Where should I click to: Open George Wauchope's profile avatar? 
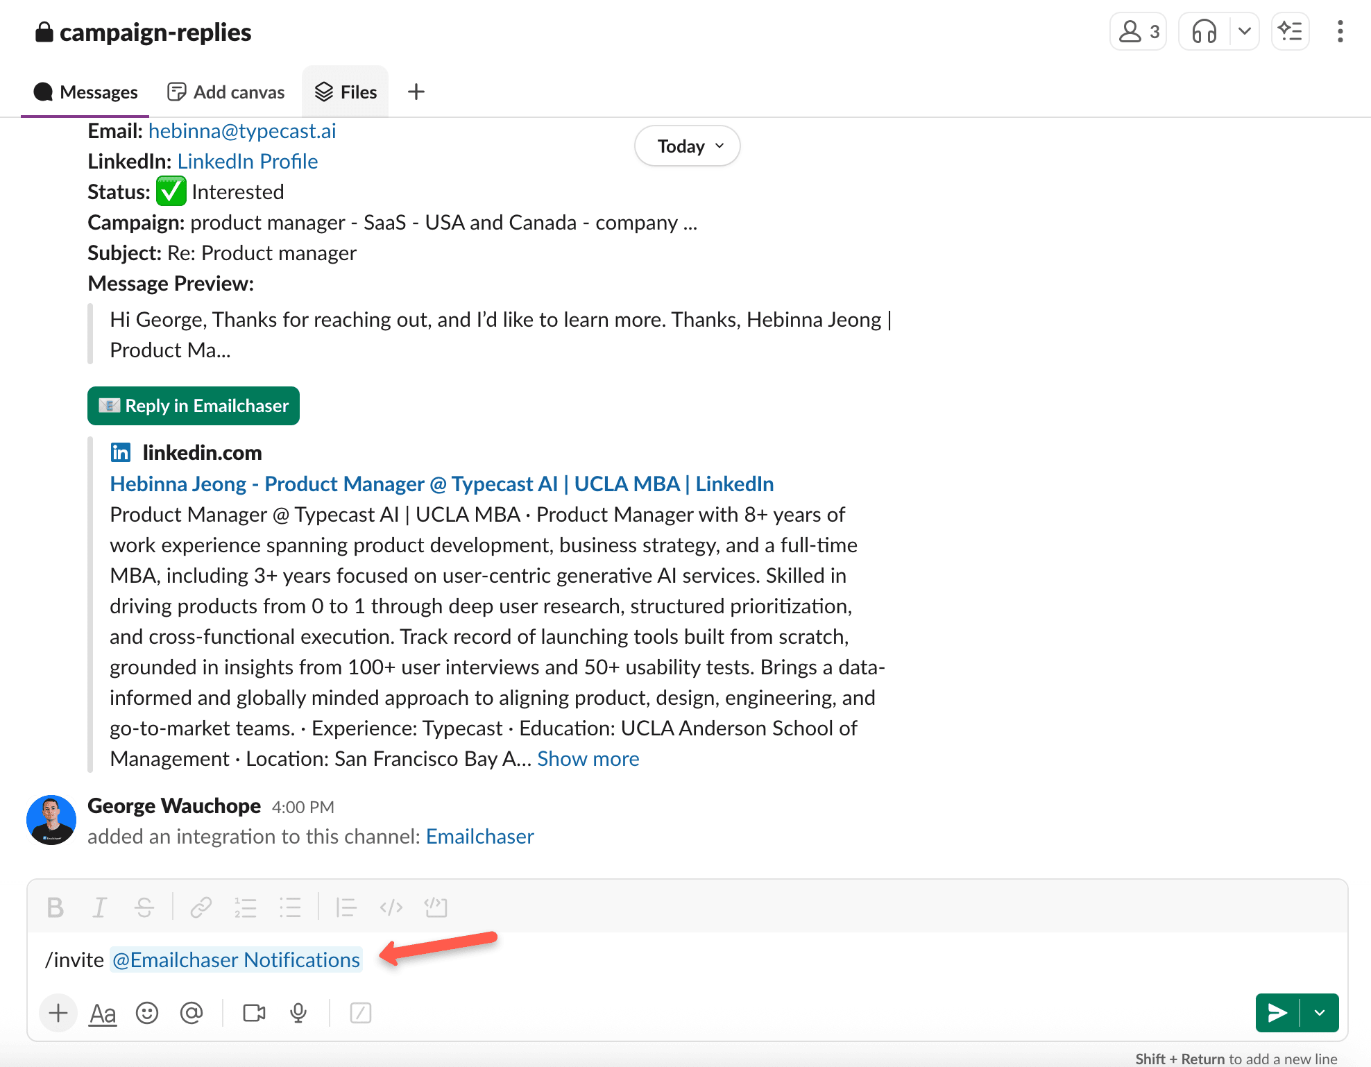(x=51, y=820)
